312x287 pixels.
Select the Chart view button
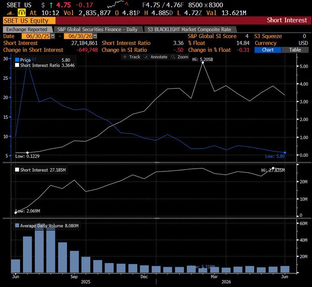[x=268, y=50]
